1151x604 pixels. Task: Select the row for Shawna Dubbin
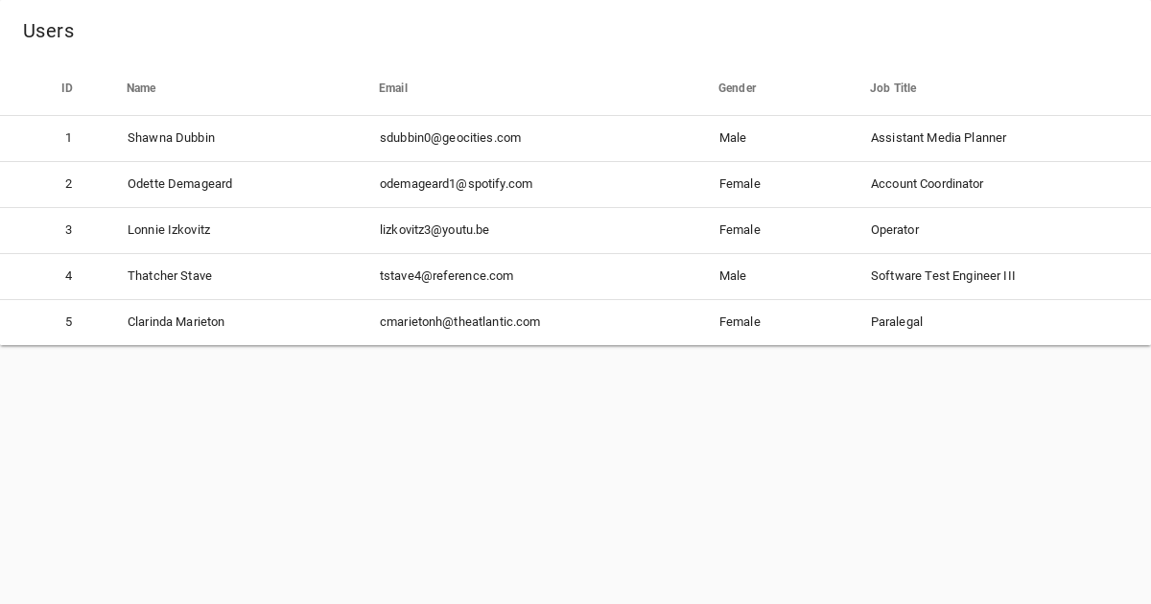coord(171,138)
